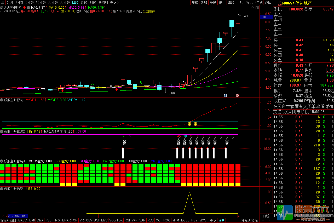Click the 卖一 row in the order book
The width and height of the screenshot is (334, 223).
click(x=303, y=35)
